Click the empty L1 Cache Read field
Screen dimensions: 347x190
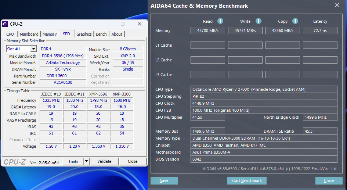pyautogui.click(x=208, y=45)
